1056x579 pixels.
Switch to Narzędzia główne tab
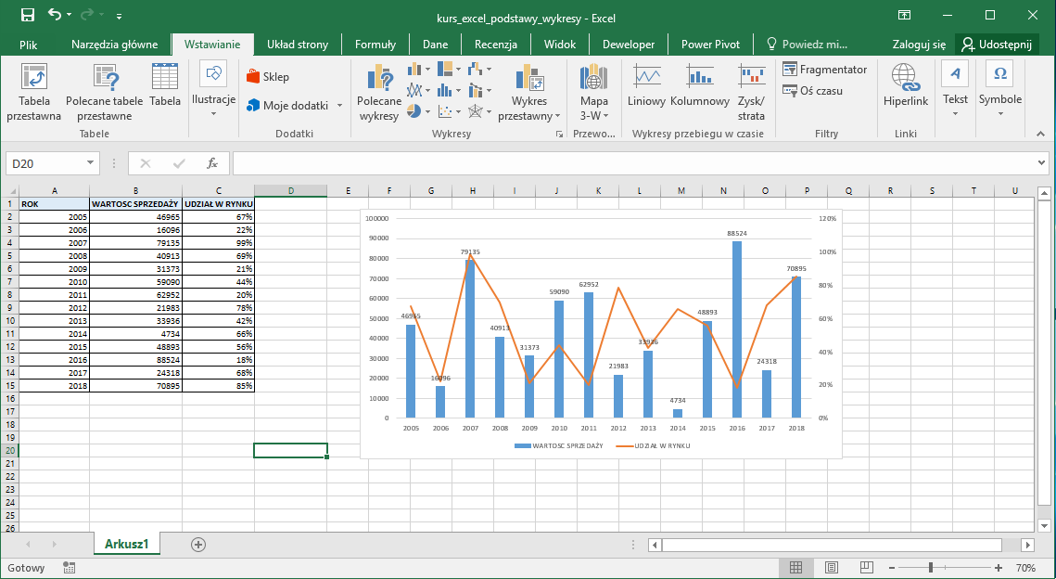[114, 45]
